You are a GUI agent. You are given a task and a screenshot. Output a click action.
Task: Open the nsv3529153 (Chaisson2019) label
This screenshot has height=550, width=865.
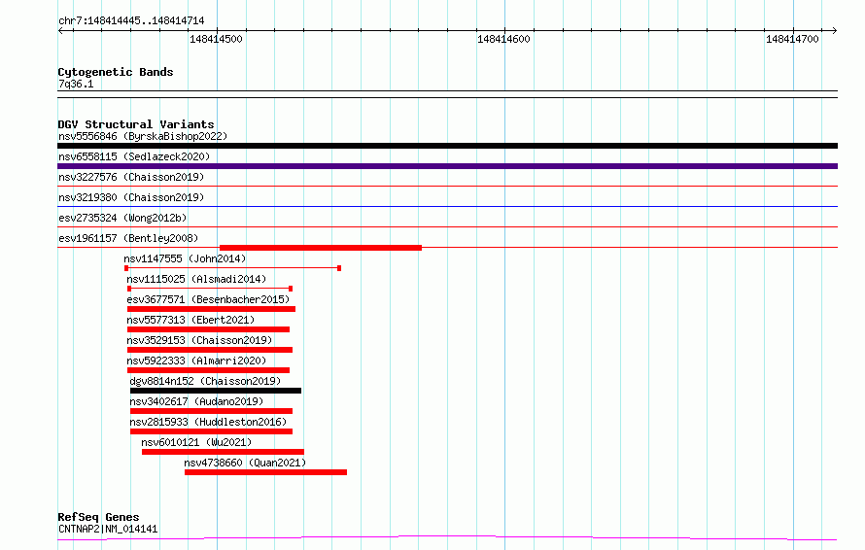199,340
